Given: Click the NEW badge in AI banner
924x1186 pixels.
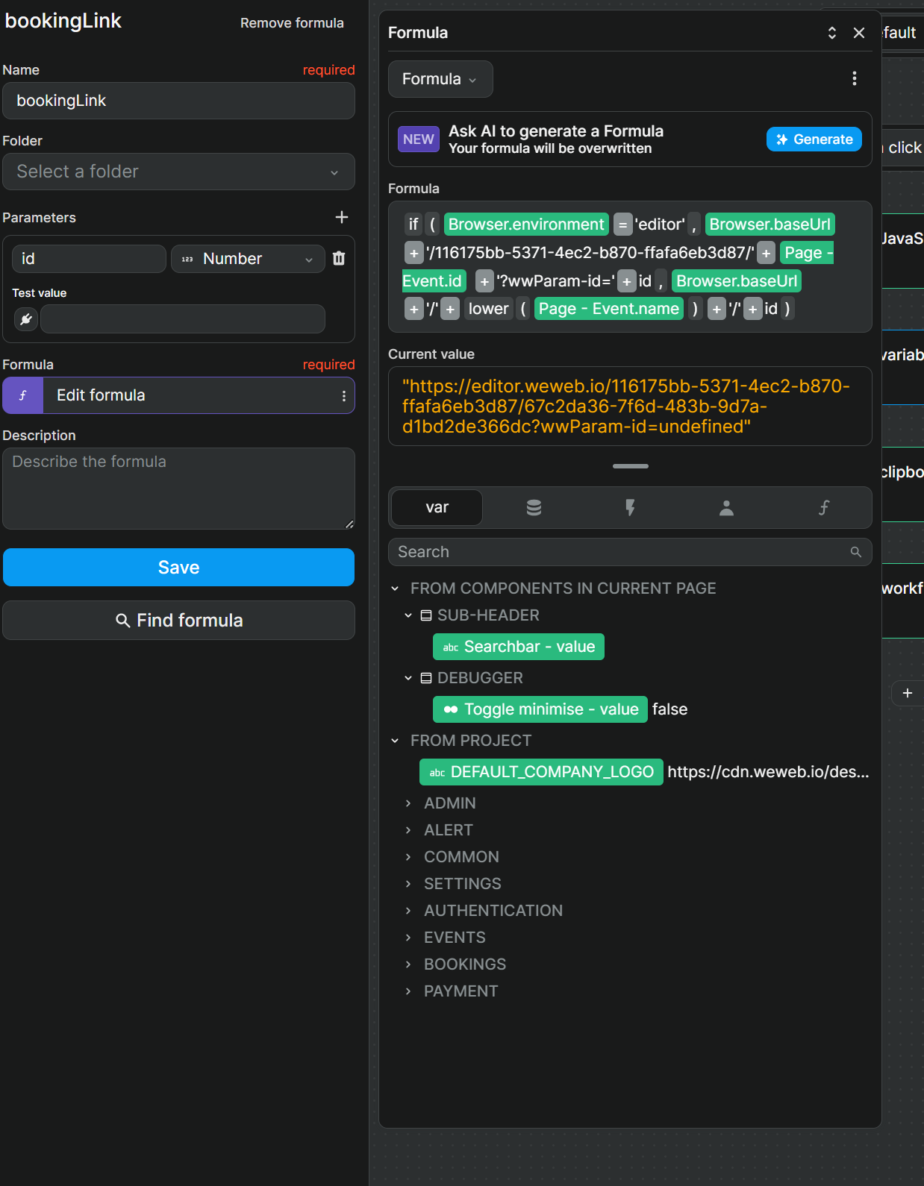Looking at the screenshot, I should tap(418, 139).
